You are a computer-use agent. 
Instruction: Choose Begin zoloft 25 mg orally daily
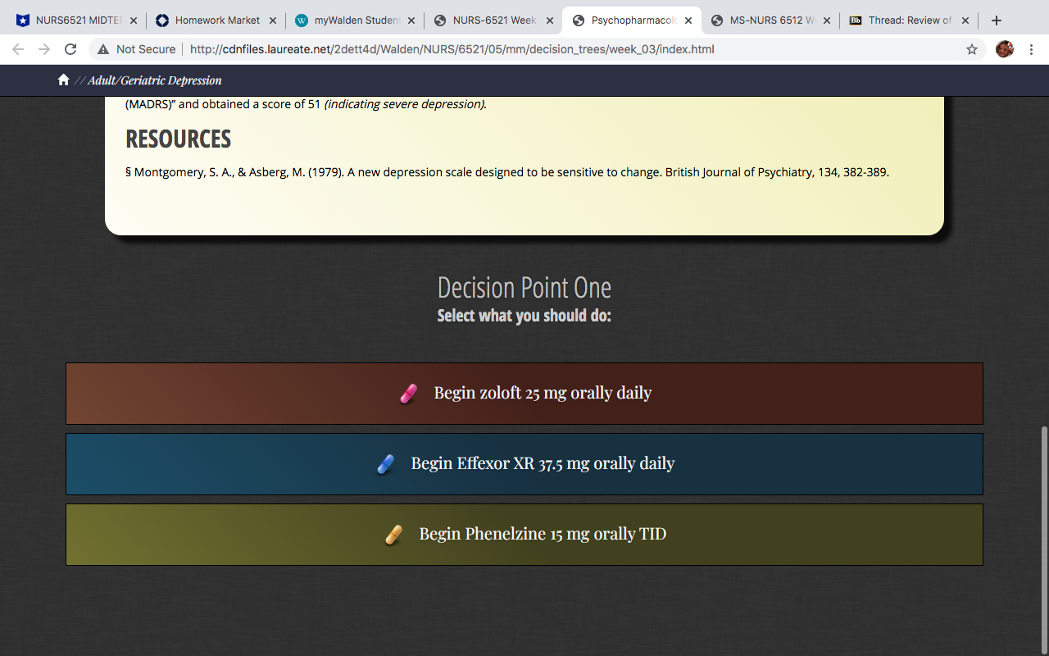[x=524, y=394]
